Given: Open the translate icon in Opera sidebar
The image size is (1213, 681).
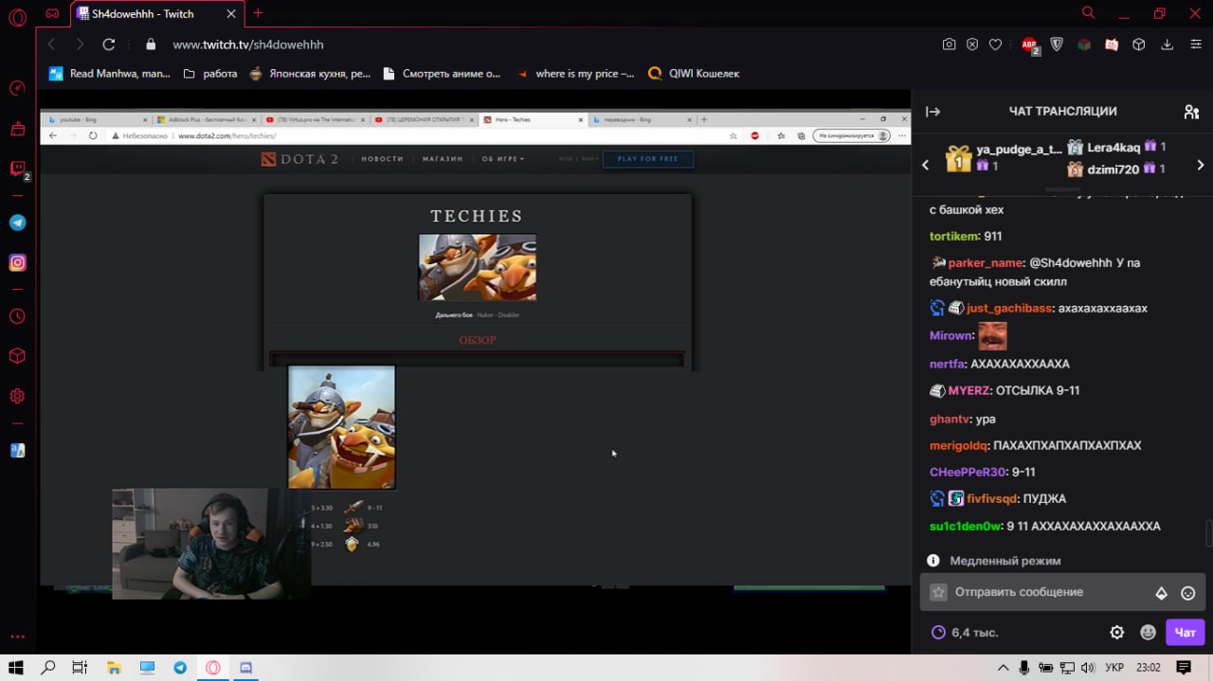Looking at the screenshot, I should click(x=17, y=450).
